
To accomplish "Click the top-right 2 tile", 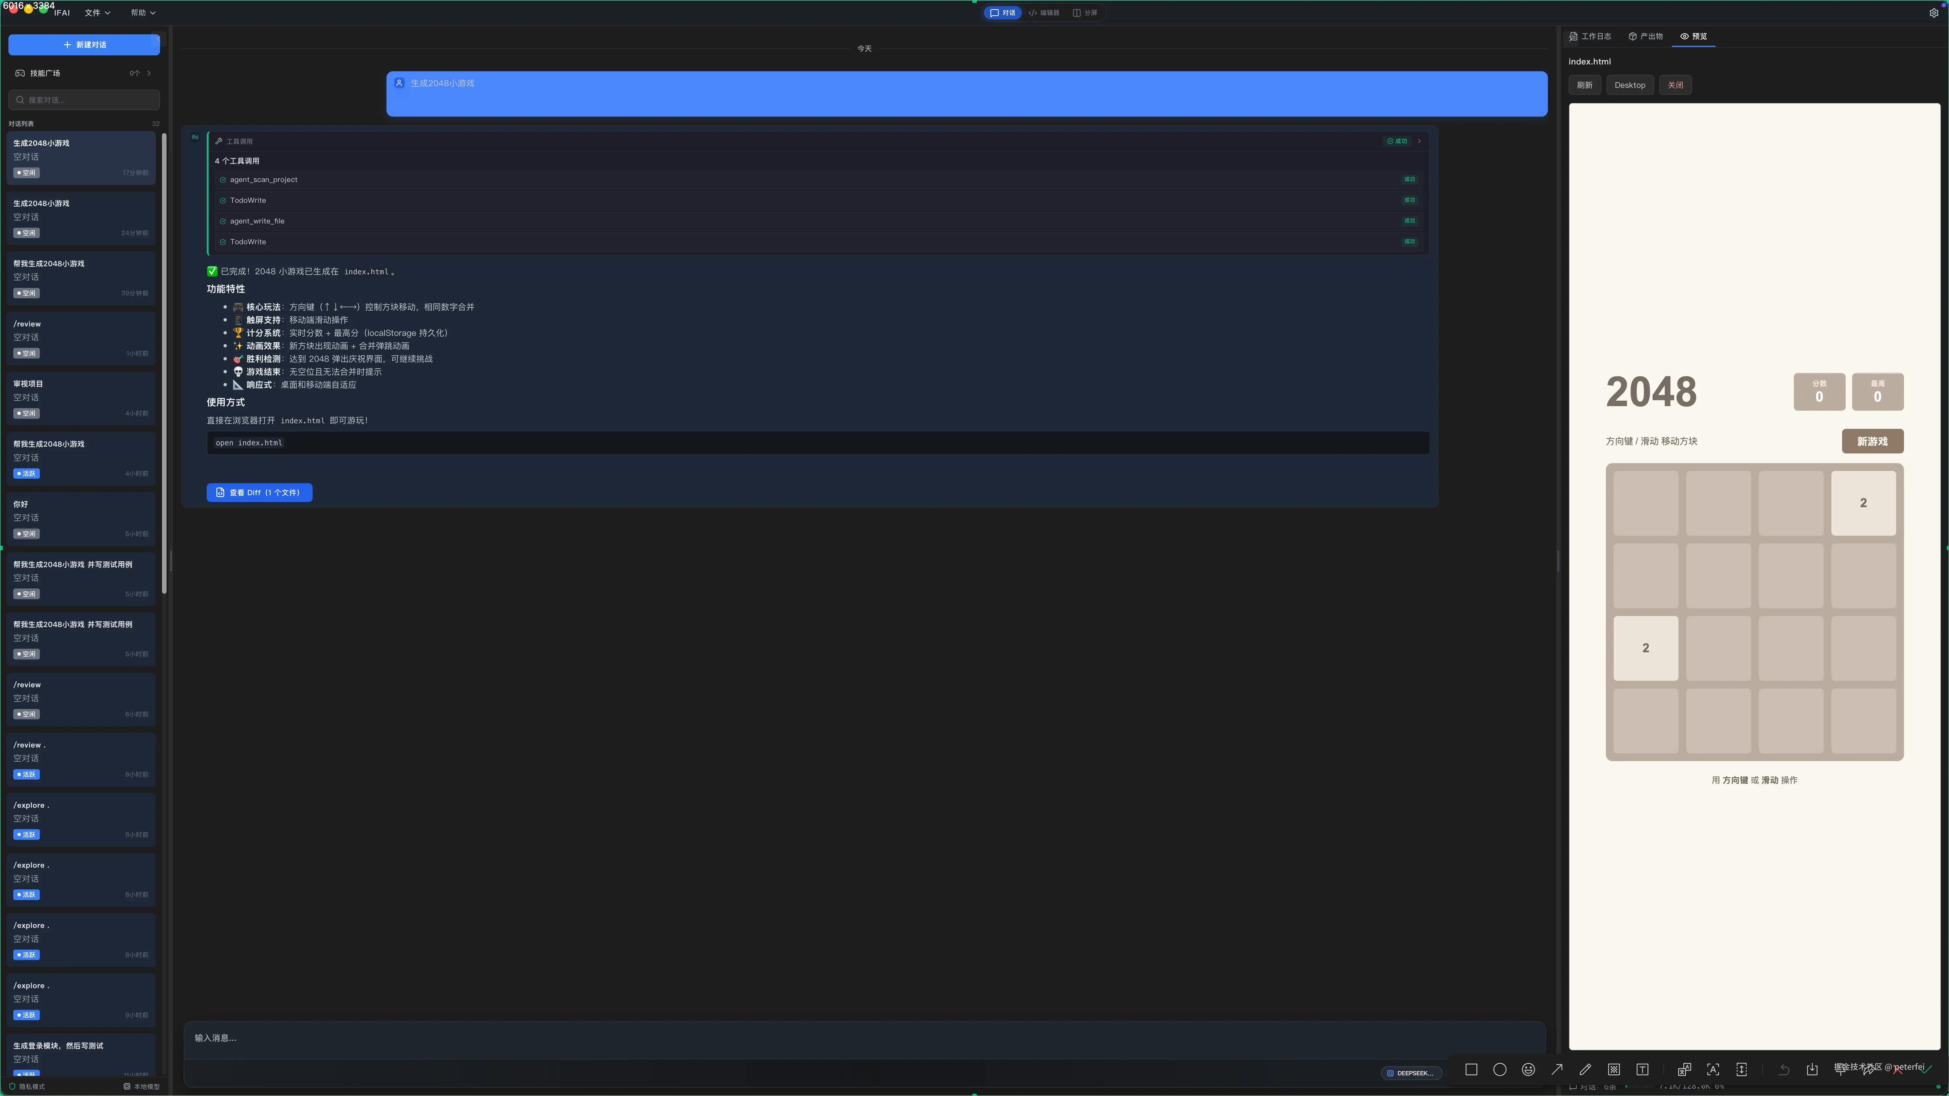I will click(1863, 503).
